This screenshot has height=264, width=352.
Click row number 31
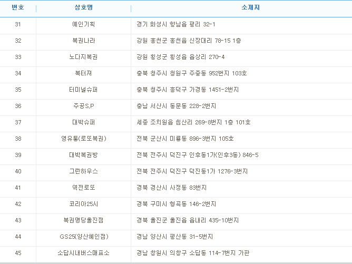coord(18,24)
